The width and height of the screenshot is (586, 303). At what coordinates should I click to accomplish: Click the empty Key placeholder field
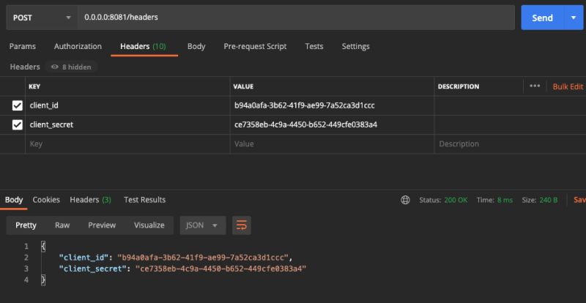(x=127, y=144)
